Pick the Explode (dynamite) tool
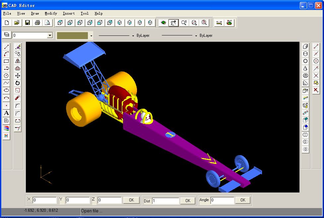 pyautogui.click(x=18, y=98)
